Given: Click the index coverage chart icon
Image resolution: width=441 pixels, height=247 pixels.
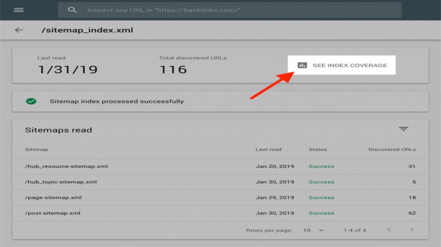Looking at the screenshot, I should 303,65.
